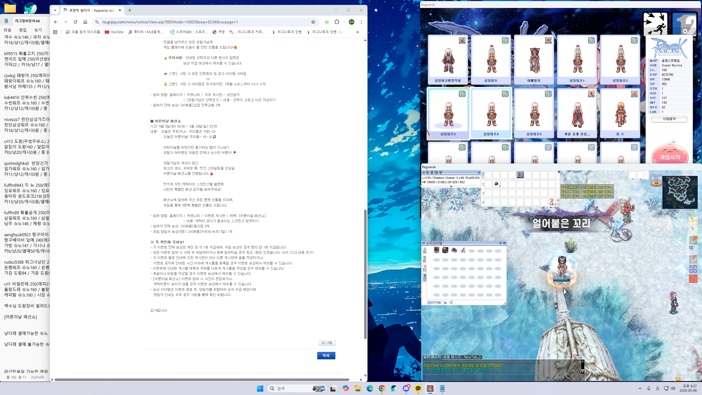Open the Chrome home page button
The height and width of the screenshot is (395, 702).
[85, 22]
